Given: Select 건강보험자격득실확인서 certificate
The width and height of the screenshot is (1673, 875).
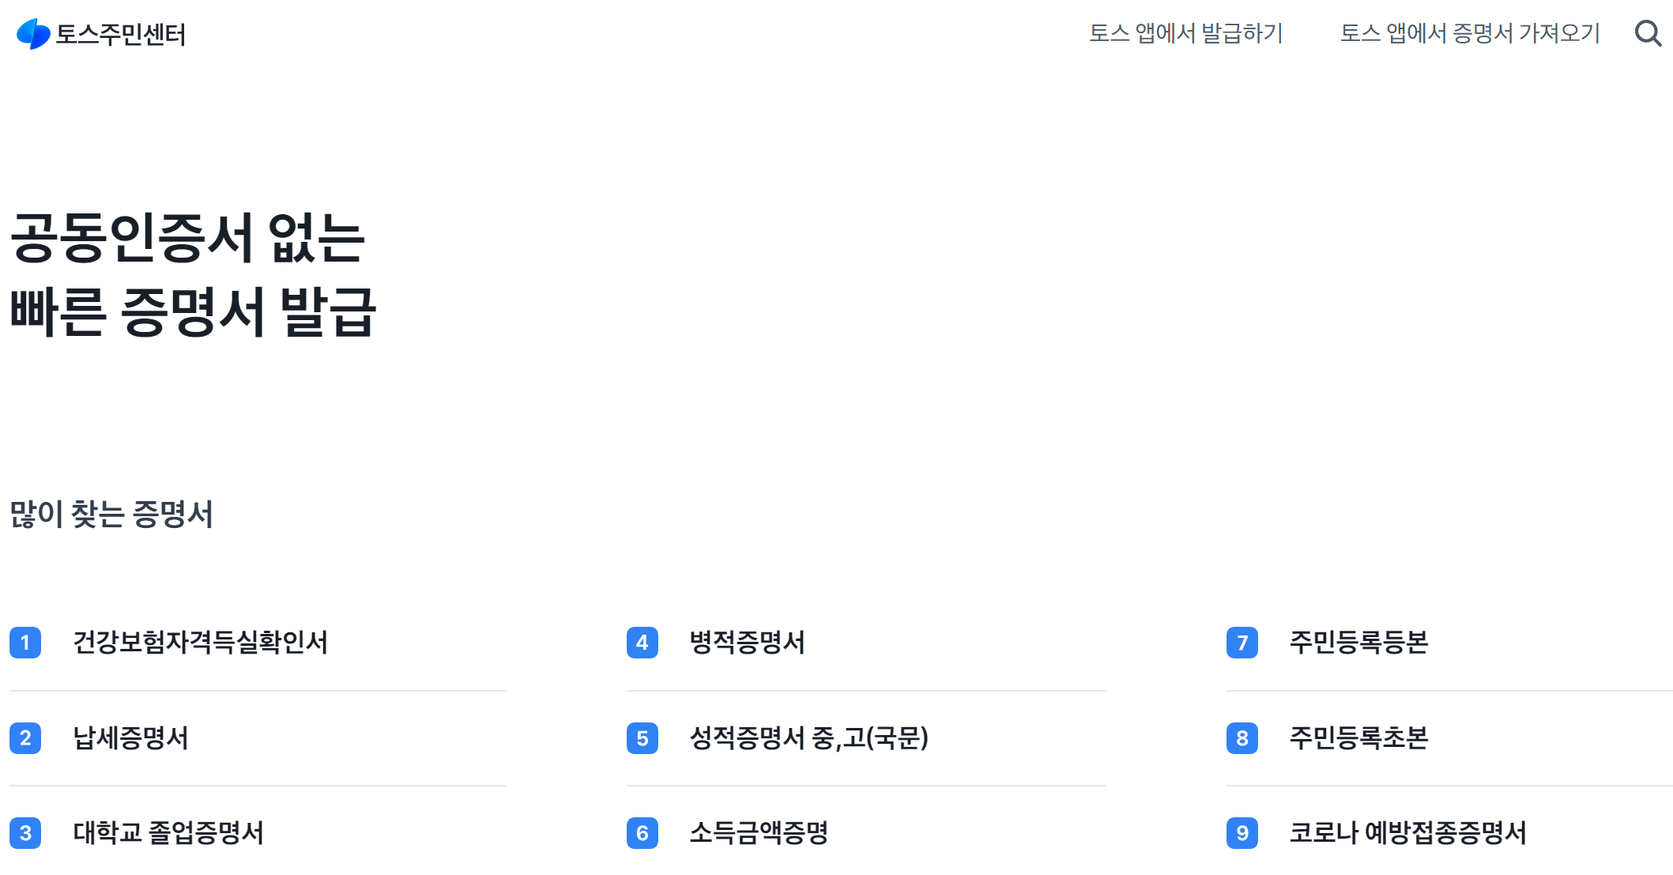Looking at the screenshot, I should point(203,643).
